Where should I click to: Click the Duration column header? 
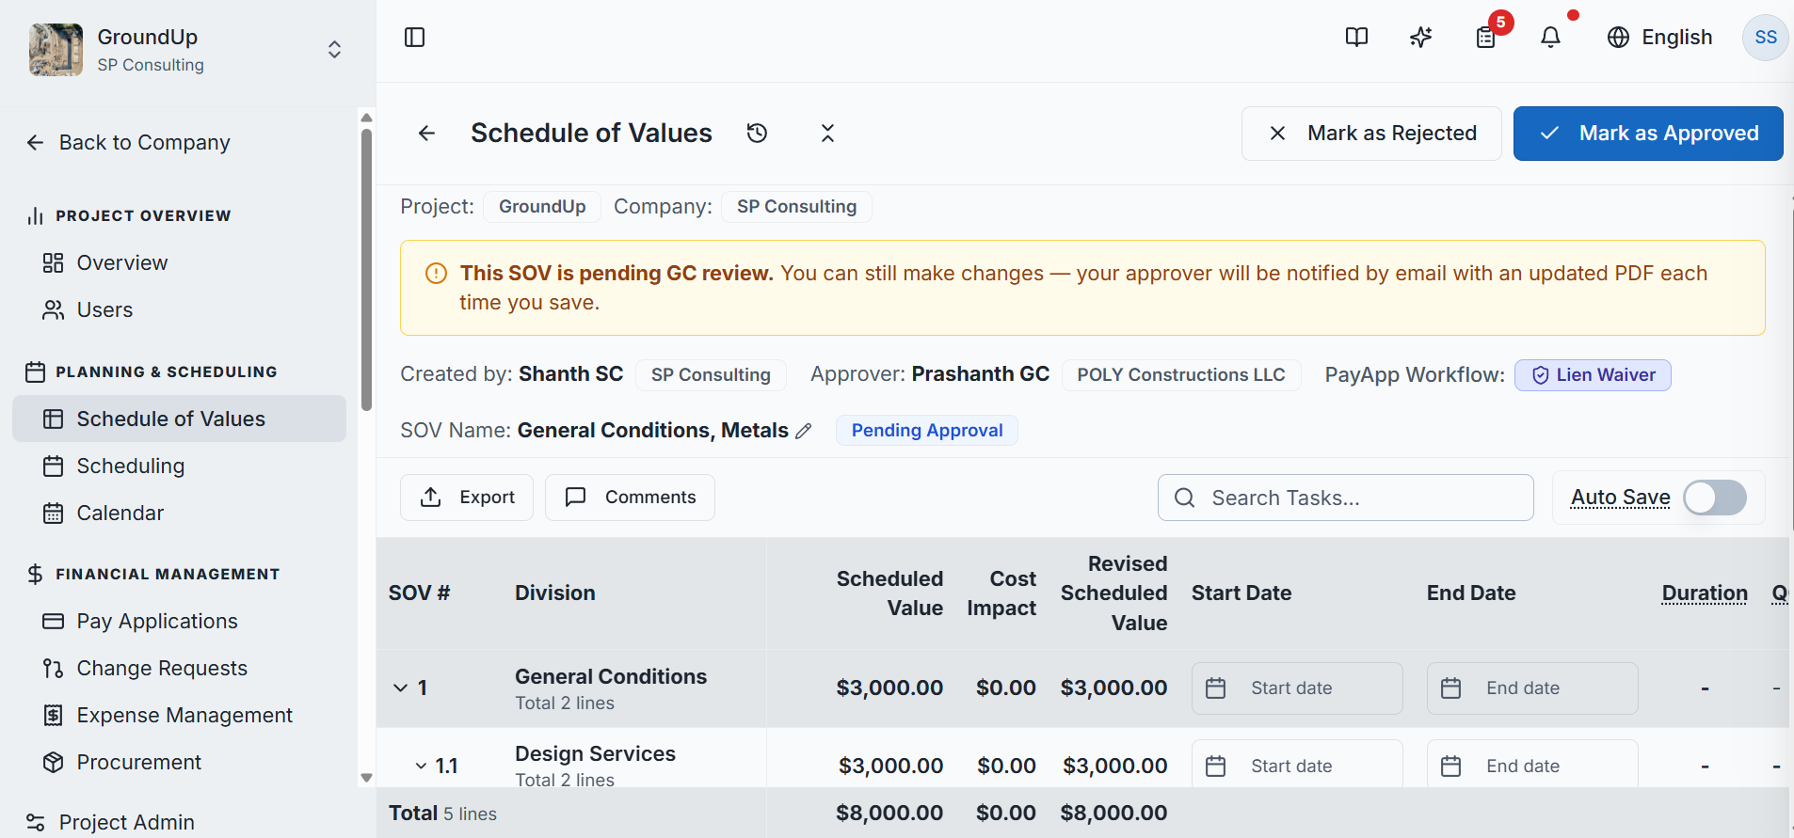coord(1705,593)
